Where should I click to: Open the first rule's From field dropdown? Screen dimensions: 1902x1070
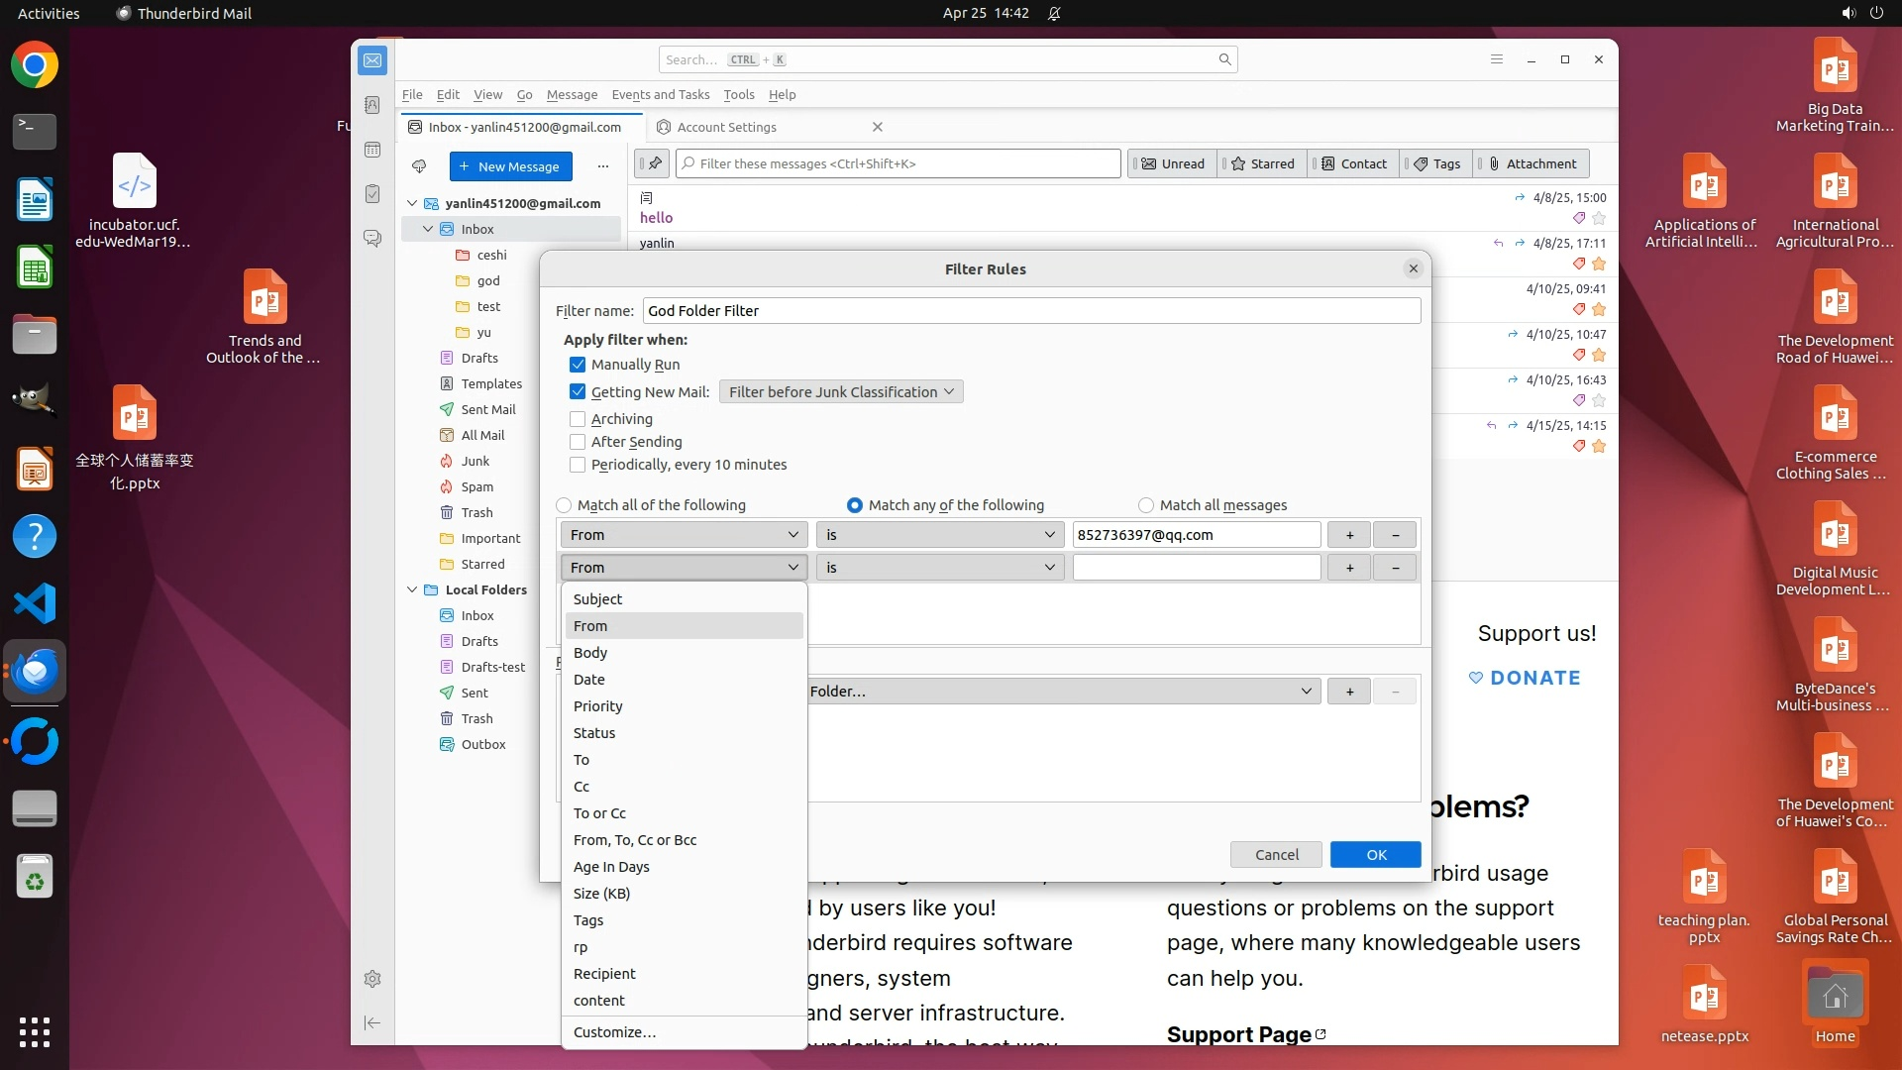click(684, 535)
